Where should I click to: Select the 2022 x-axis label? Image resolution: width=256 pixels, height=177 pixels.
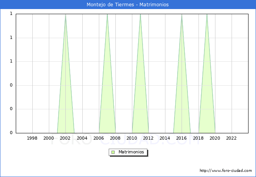(x=231, y=138)
